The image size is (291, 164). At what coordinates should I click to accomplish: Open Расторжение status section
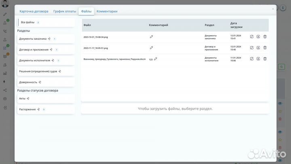[46, 109]
